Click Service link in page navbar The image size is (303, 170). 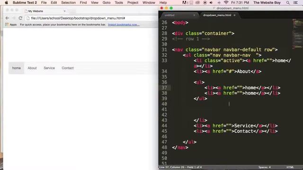49,68
